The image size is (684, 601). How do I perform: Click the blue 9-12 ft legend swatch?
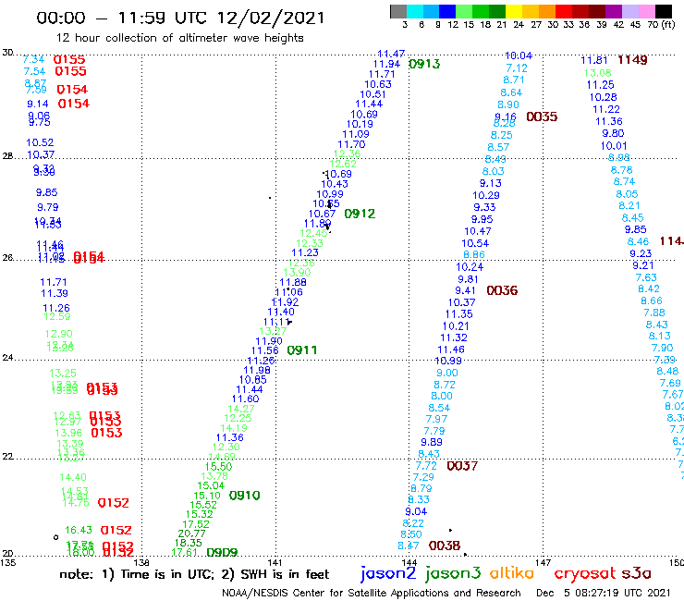[447, 11]
